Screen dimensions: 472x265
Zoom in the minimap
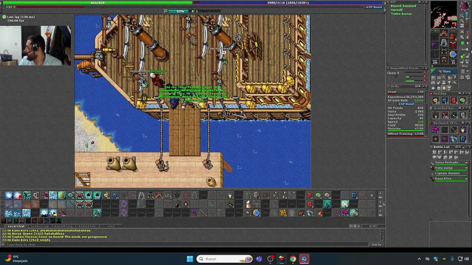coord(462,21)
